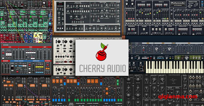Click the Arpeggio section header
The height and width of the screenshot is (106, 204).
(x=36, y=61)
